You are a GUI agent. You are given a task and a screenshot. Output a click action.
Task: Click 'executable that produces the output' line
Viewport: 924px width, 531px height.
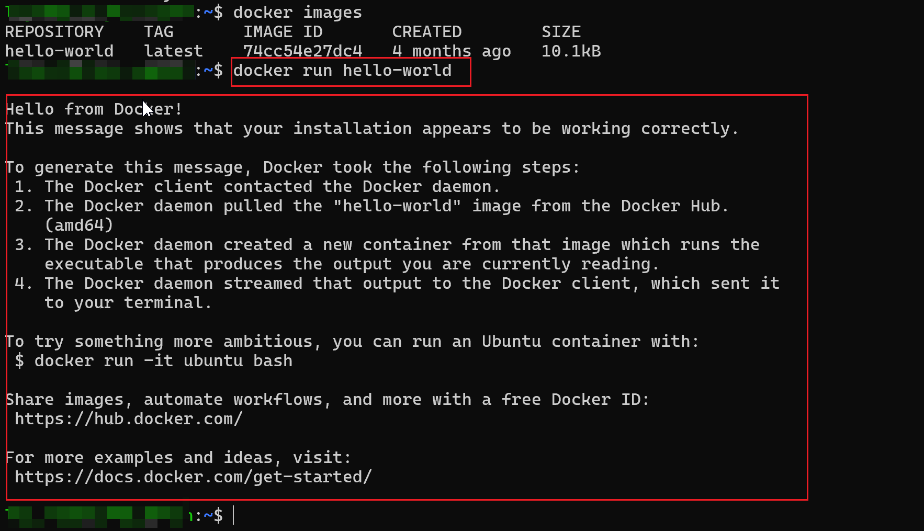352,264
